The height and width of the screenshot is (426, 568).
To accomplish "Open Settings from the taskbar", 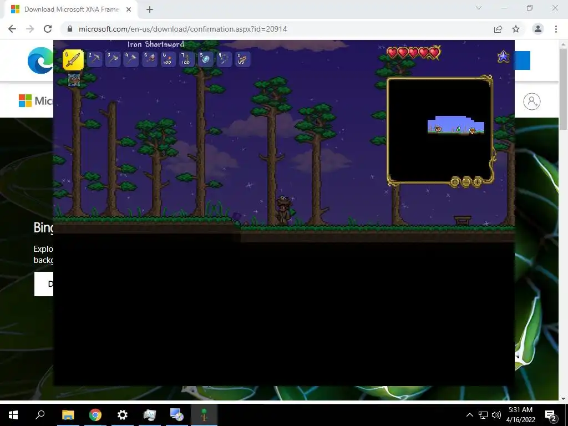I will pos(123,415).
